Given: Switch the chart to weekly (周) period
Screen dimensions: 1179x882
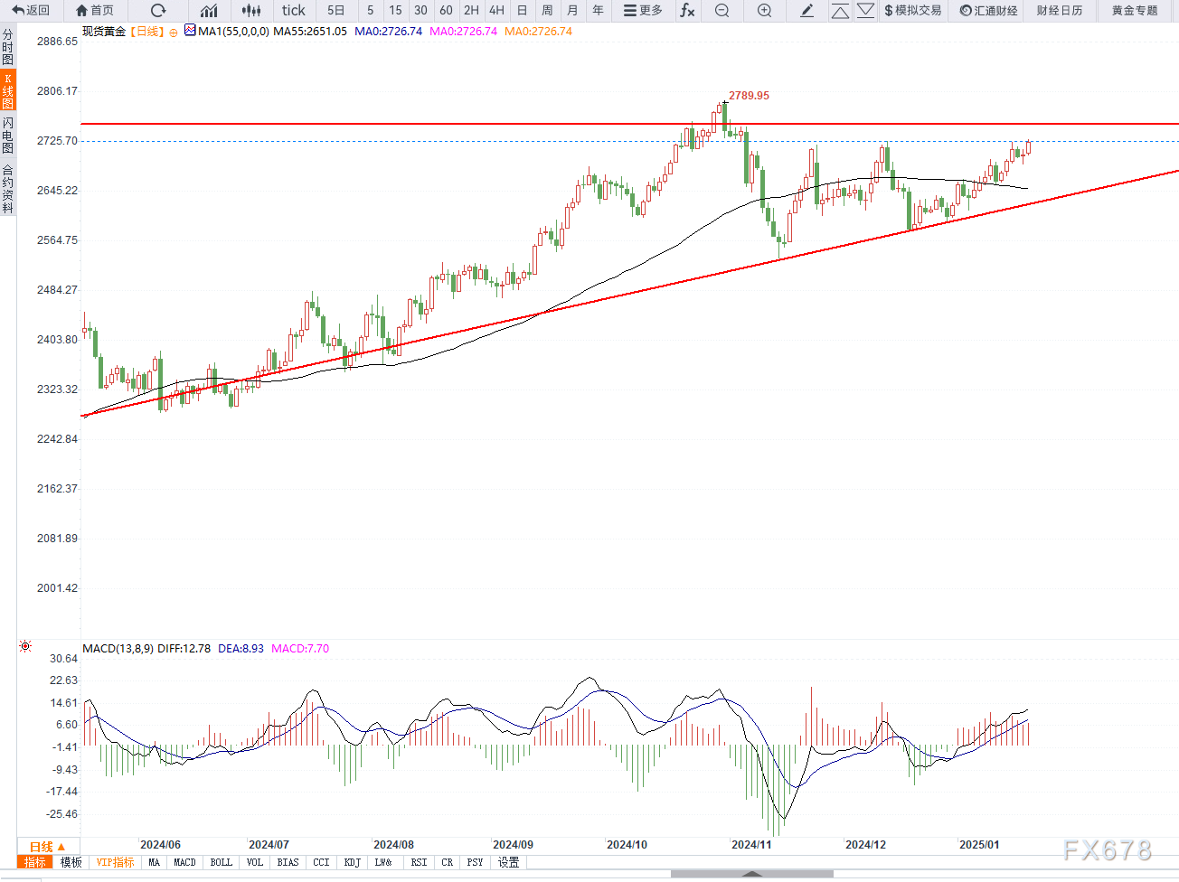Looking at the screenshot, I should click(x=547, y=11).
